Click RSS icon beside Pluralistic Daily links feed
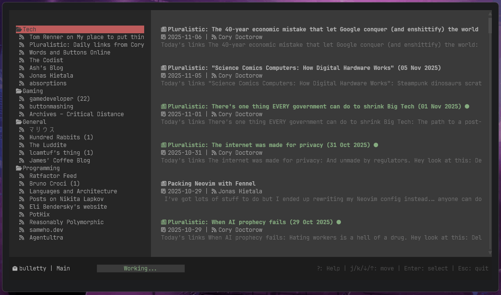 point(22,45)
